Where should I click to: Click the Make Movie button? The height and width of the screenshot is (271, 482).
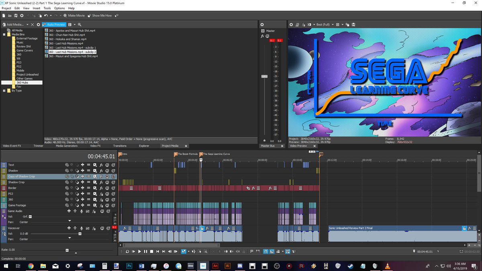click(74, 16)
